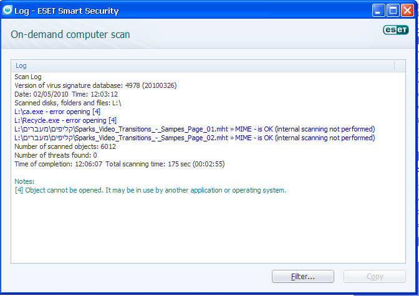Select the Sampes_Page_02.mht MIME entry

pyautogui.click(x=195, y=138)
